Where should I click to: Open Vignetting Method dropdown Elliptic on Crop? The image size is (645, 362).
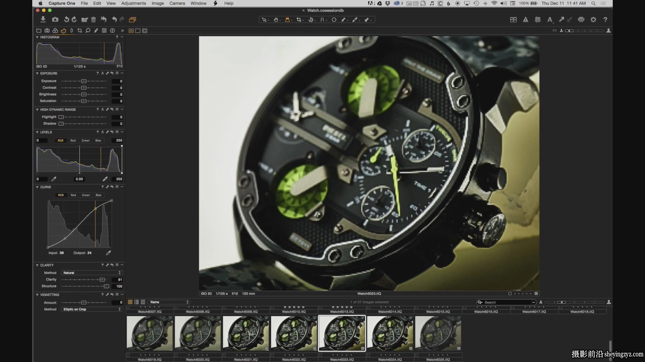point(92,309)
